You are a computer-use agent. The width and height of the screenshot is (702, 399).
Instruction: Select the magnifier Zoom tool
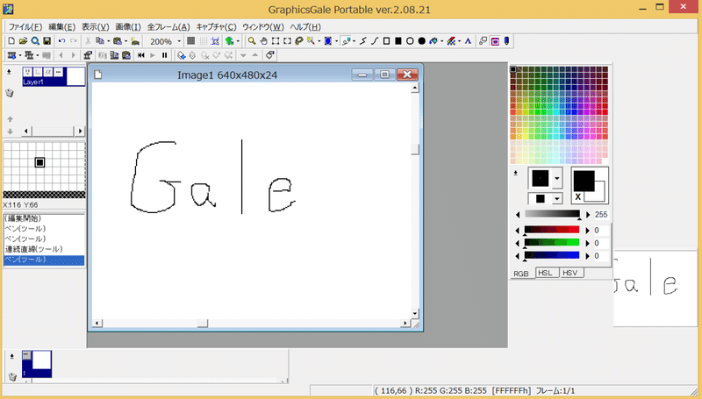[252, 41]
